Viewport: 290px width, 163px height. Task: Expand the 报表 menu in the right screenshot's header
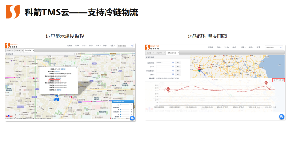[x=251, y=47]
